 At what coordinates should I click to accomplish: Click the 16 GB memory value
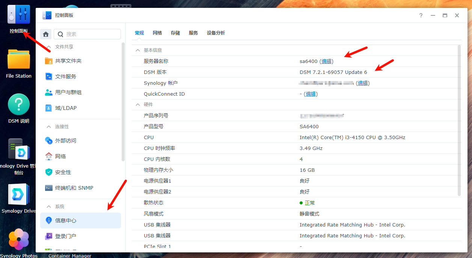(307, 170)
